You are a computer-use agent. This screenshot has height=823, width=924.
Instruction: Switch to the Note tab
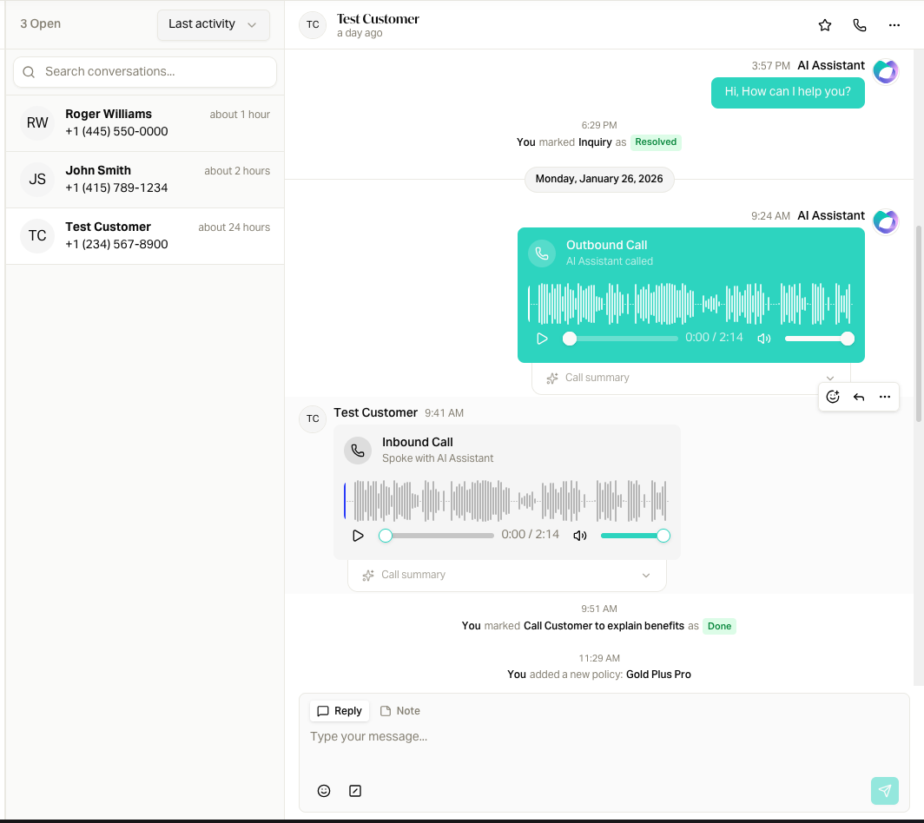click(x=400, y=711)
